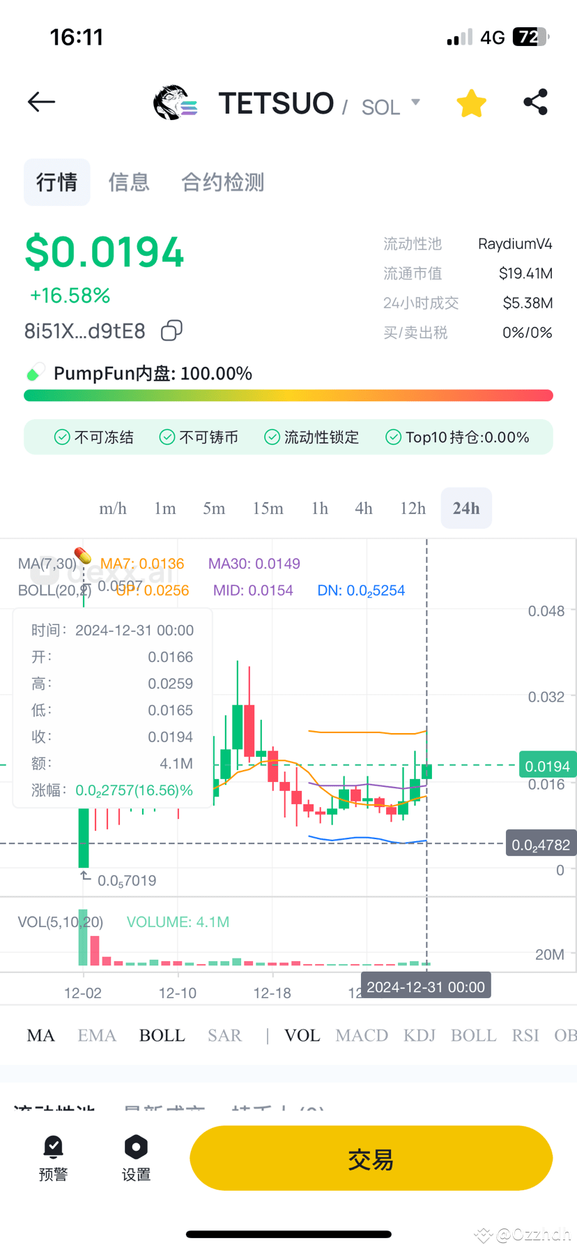Image resolution: width=577 pixels, height=1250 pixels.
Task: Tap the +16.58% change figure
Action: [x=70, y=296]
